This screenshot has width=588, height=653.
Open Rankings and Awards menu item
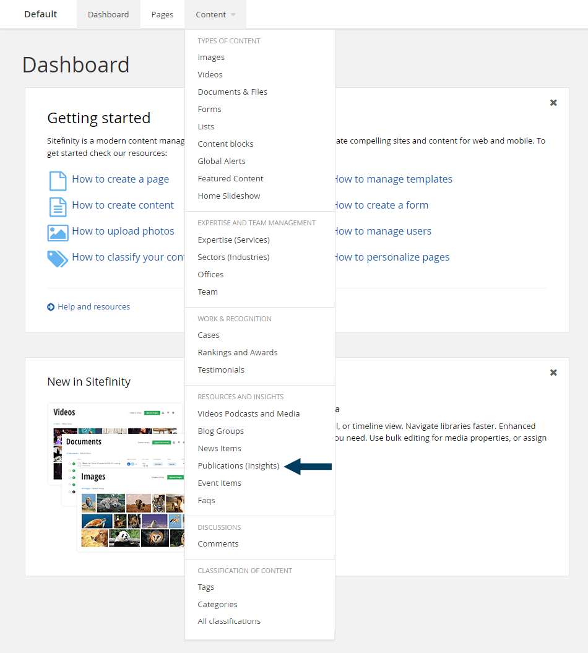pyautogui.click(x=237, y=353)
